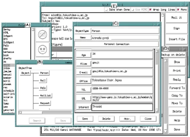
Task: Click the Sign button in compose window
Action: (177, 28)
